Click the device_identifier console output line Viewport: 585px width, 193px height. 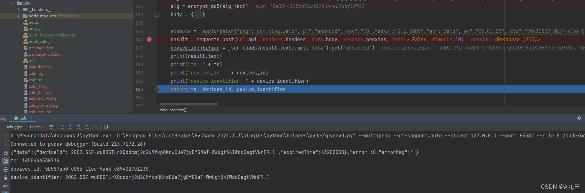click(140, 177)
